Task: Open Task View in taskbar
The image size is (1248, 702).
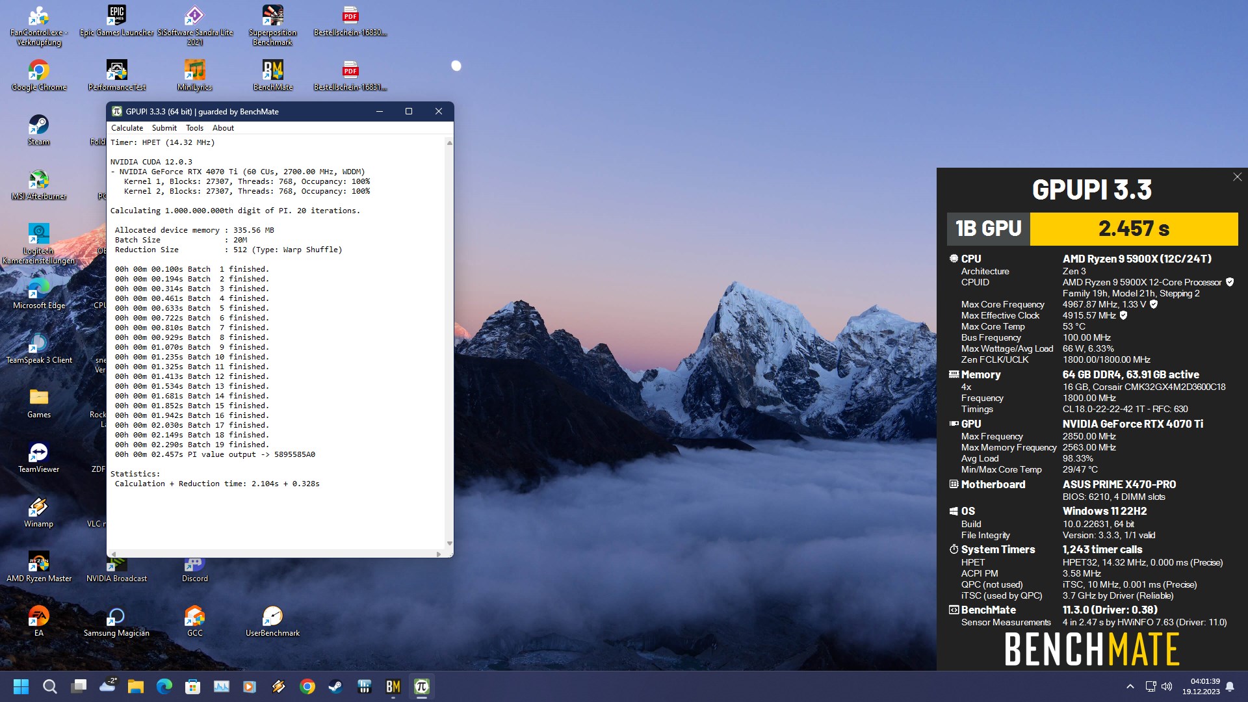Action: 79,686
